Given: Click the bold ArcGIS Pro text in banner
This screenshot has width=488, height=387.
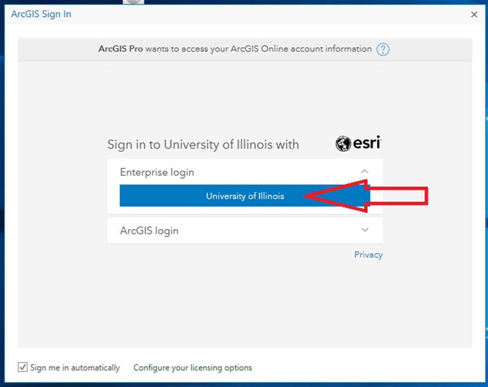Looking at the screenshot, I should click(120, 49).
